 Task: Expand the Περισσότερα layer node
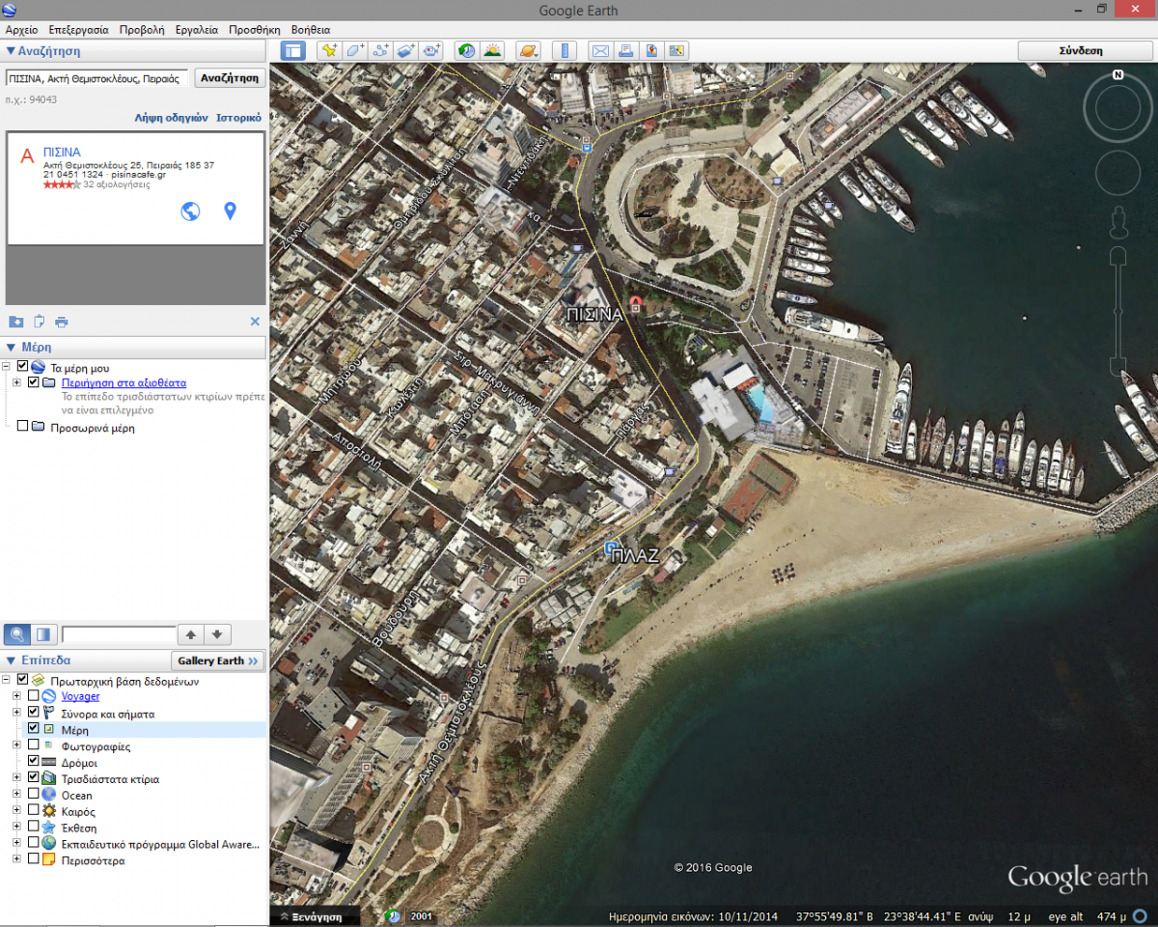[16, 860]
